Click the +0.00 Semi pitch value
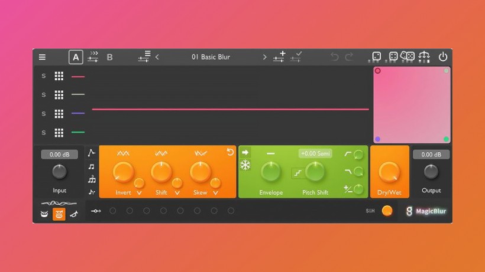 coord(315,153)
